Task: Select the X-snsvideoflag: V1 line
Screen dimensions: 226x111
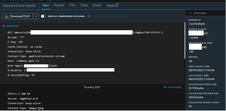Action: 21,75
